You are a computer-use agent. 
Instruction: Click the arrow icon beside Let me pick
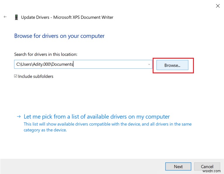[19, 116]
